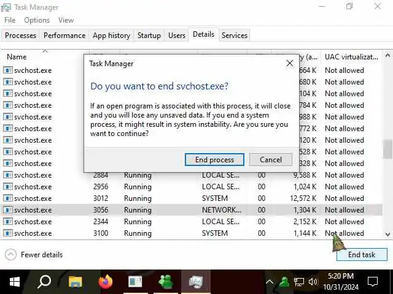
Task: Switch to the Performance tab
Action: (64, 36)
